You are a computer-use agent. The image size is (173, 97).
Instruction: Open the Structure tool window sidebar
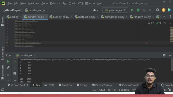2,53
